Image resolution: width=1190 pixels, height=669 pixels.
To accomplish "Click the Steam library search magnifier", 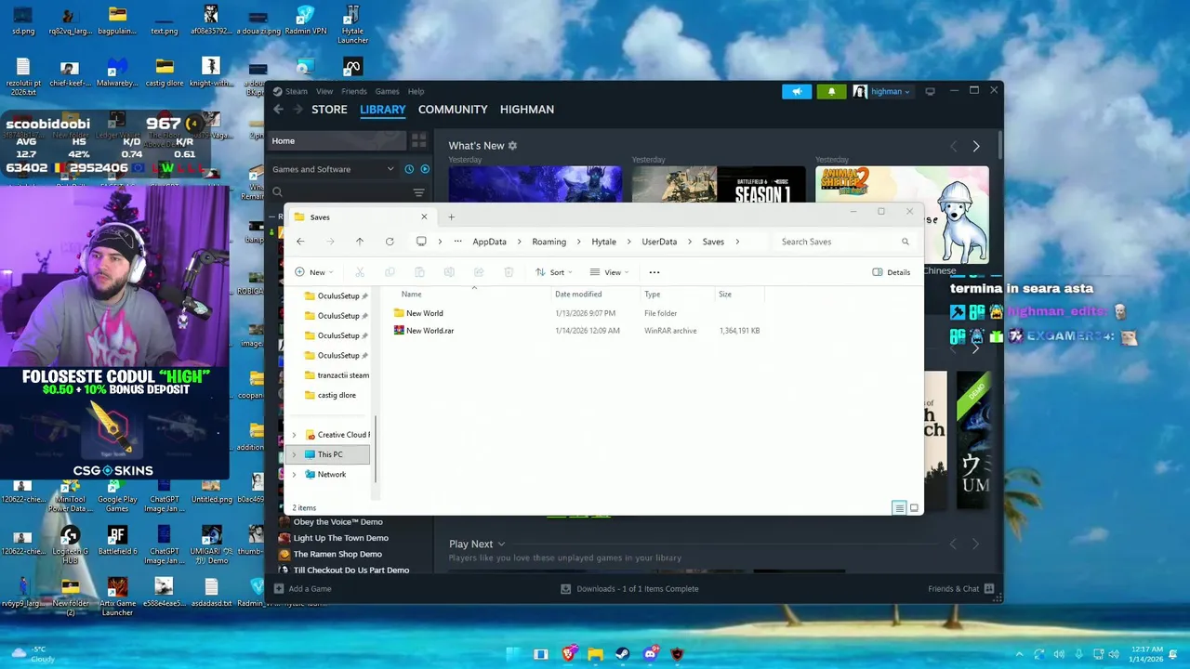I will 277,192.
